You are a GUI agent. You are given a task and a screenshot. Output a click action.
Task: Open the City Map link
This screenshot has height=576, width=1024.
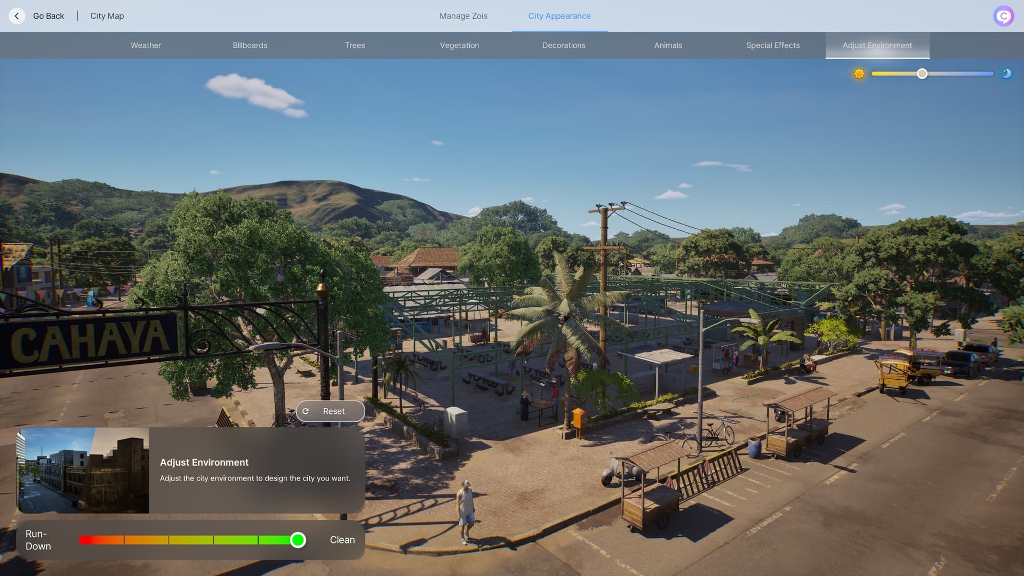(x=107, y=16)
